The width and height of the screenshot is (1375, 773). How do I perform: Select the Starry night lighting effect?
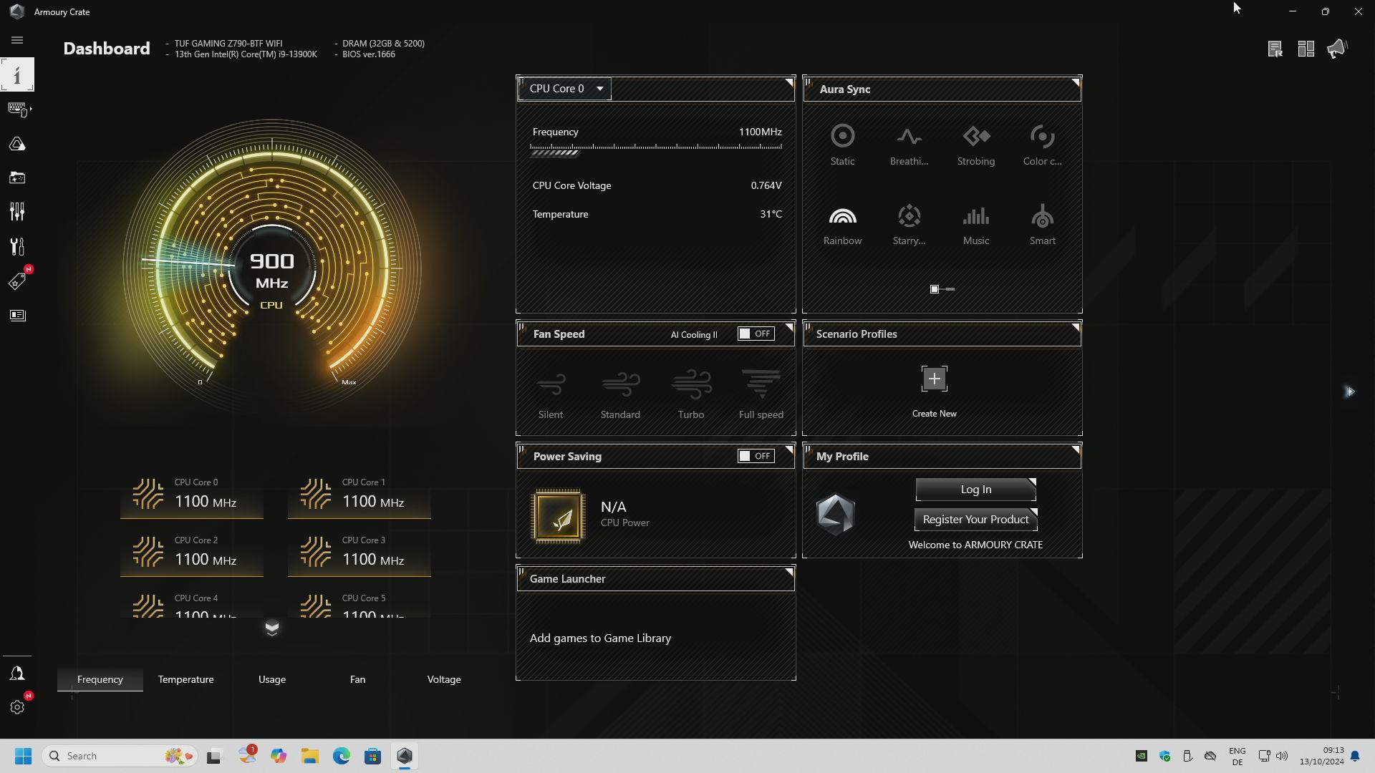909,225
